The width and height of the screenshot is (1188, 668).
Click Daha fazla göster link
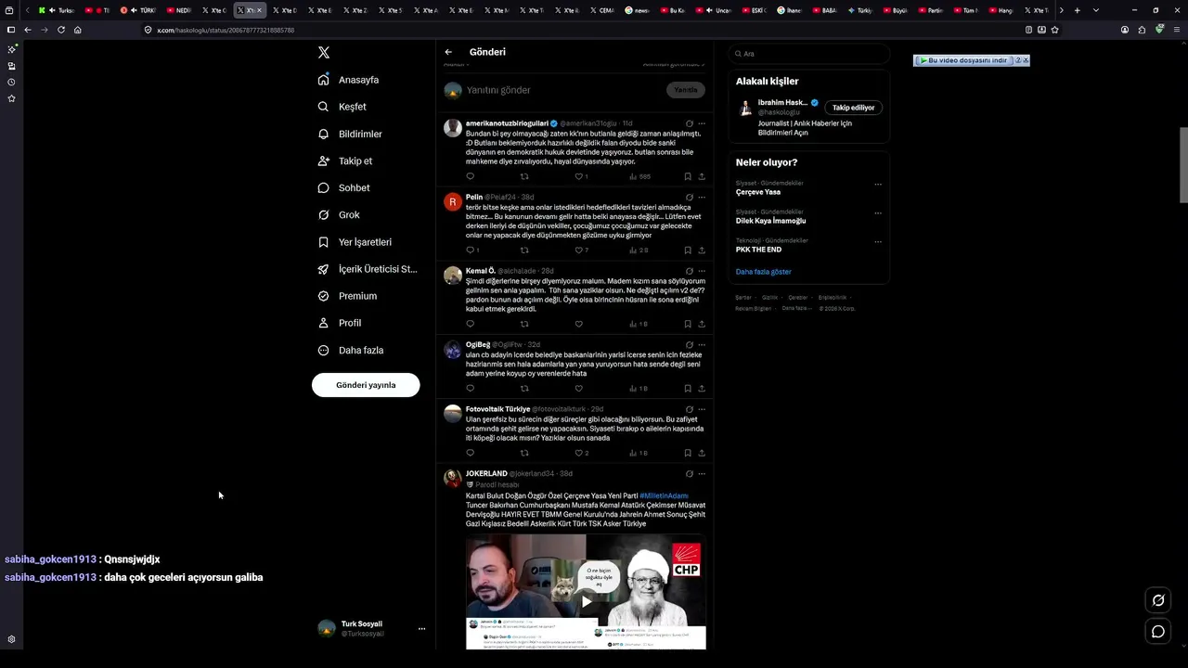tap(764, 272)
